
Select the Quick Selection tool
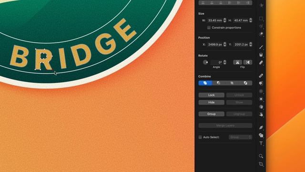tap(261, 34)
